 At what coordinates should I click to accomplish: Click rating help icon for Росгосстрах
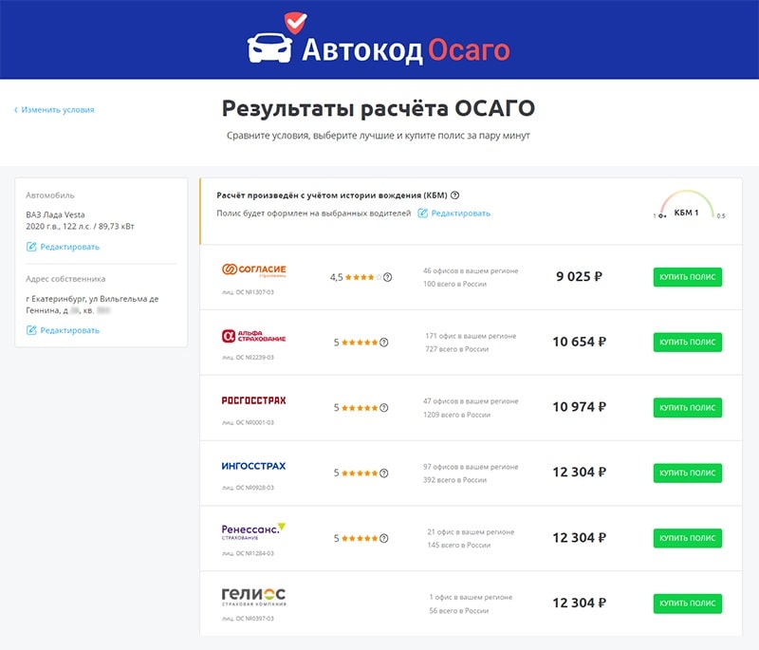point(384,408)
